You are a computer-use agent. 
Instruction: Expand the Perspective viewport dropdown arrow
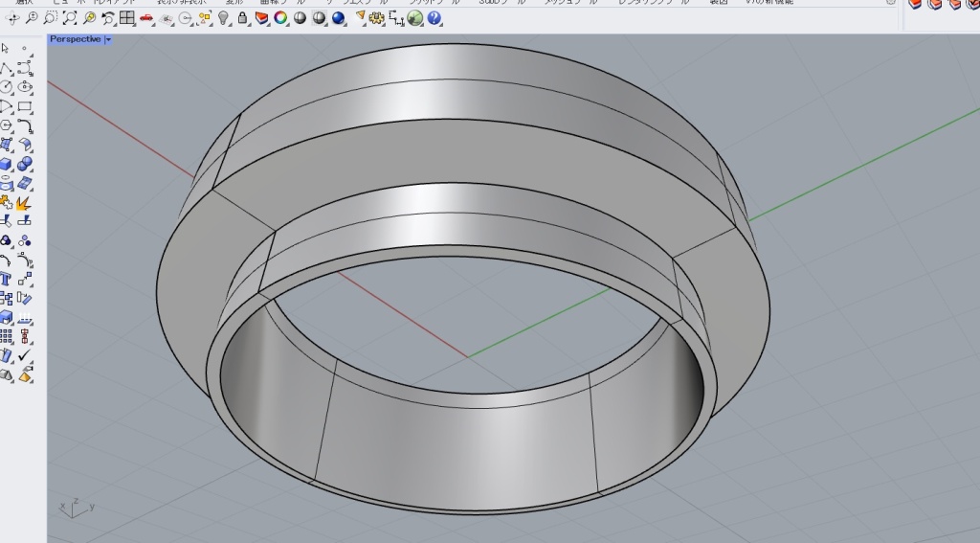108,39
